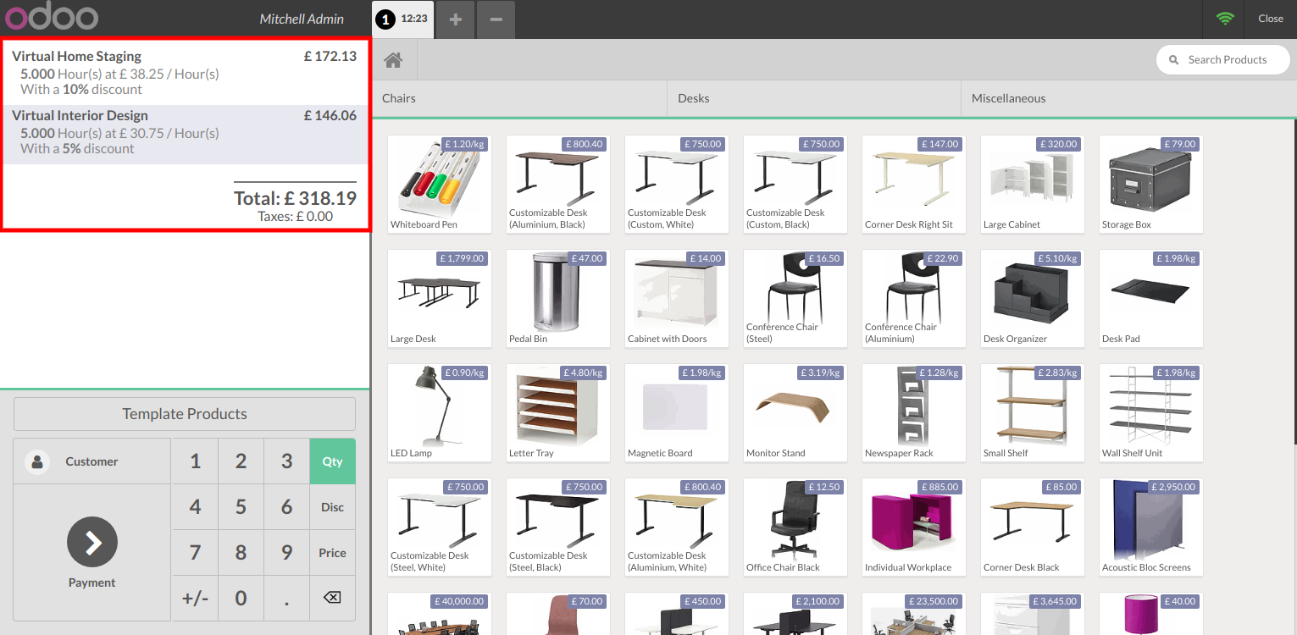Add Corner Desk Black product
The width and height of the screenshot is (1297, 635).
pos(1033,527)
